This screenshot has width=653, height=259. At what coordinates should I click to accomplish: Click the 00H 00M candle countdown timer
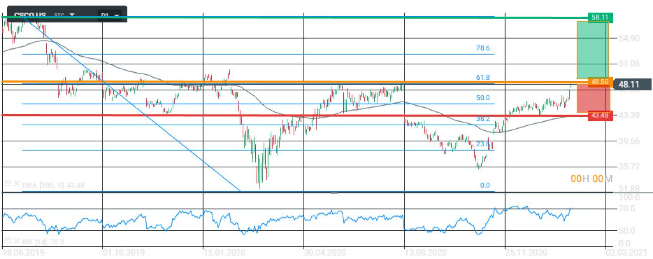click(591, 179)
